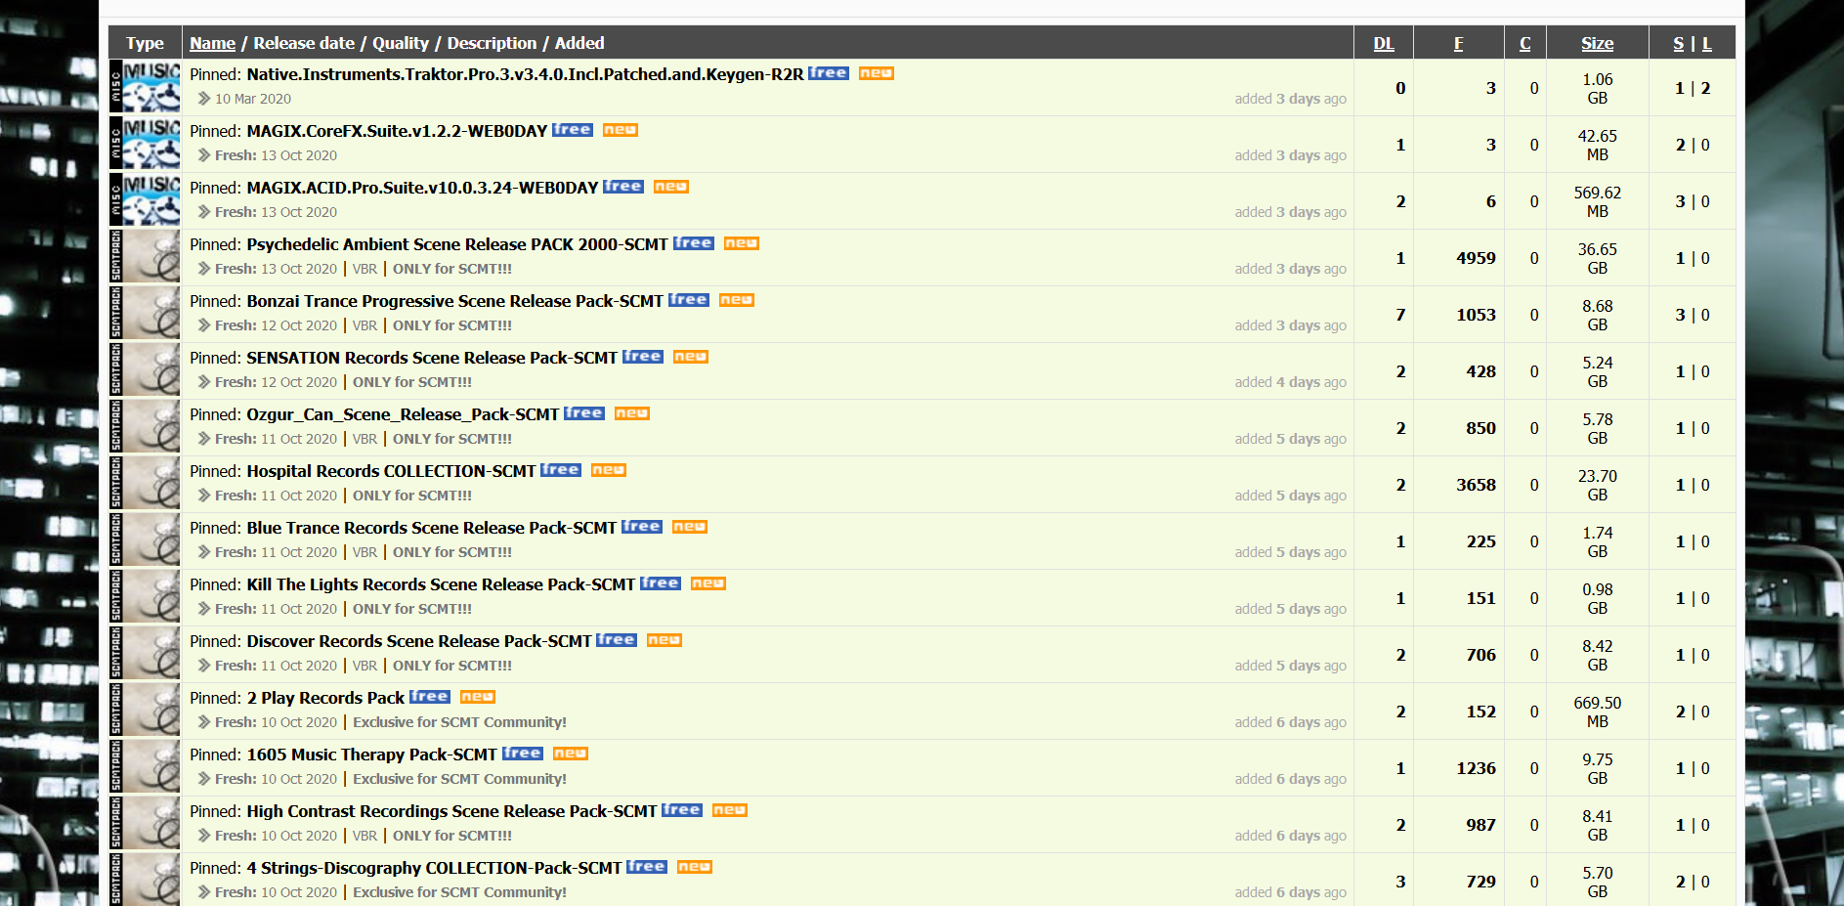Sort by seeders using the S header
This screenshot has width=1844, height=906.
click(1679, 43)
